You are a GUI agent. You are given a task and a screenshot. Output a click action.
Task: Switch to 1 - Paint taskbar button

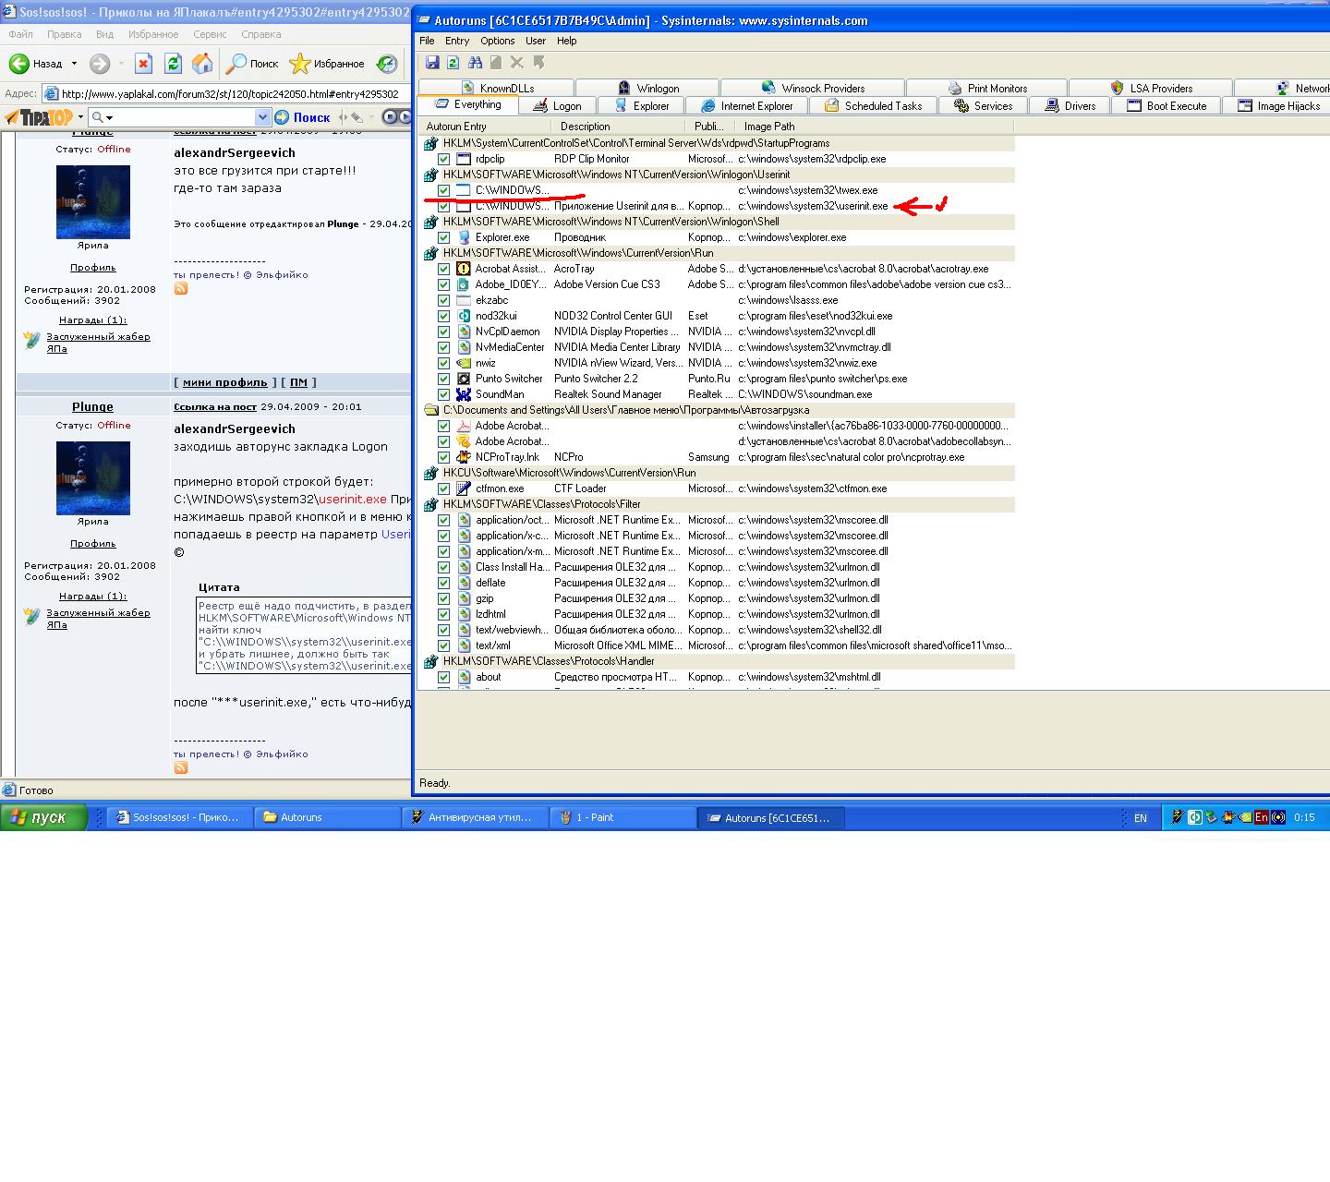pyautogui.click(x=623, y=817)
